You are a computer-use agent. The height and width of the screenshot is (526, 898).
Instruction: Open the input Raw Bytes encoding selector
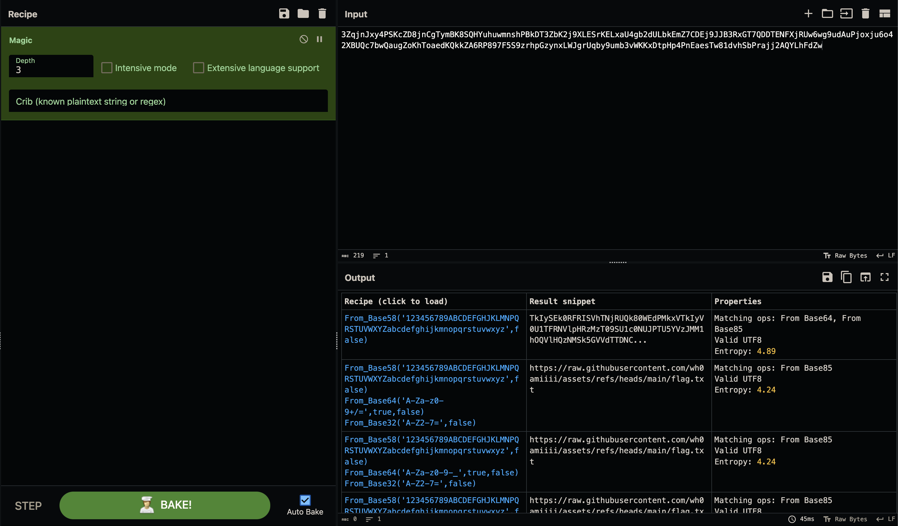point(845,255)
